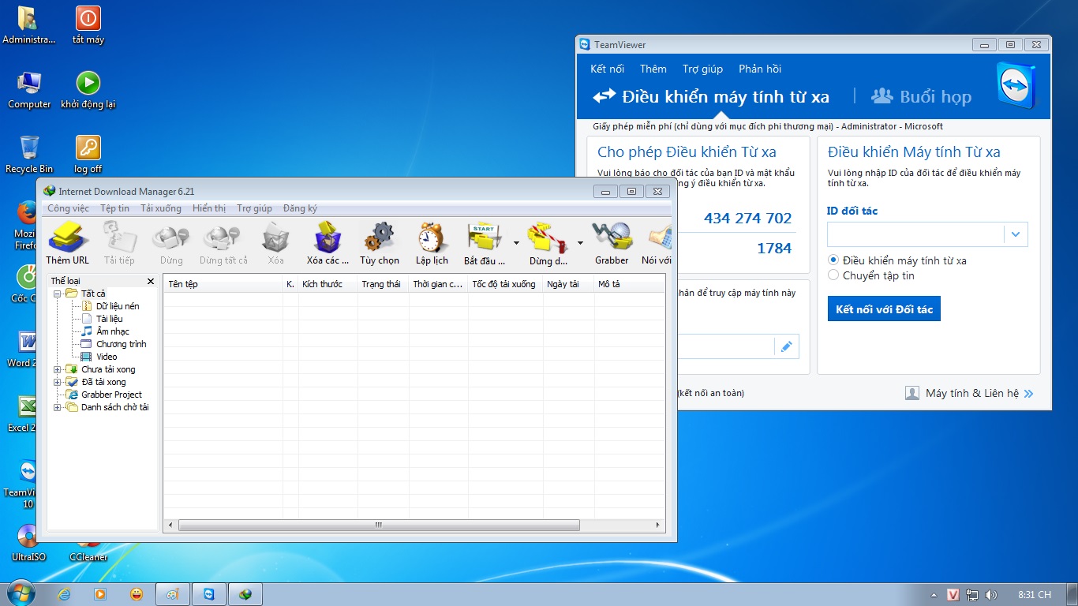Click the Tải tiếp resume icon
Screen dimensions: 1078x606
[x=119, y=243]
